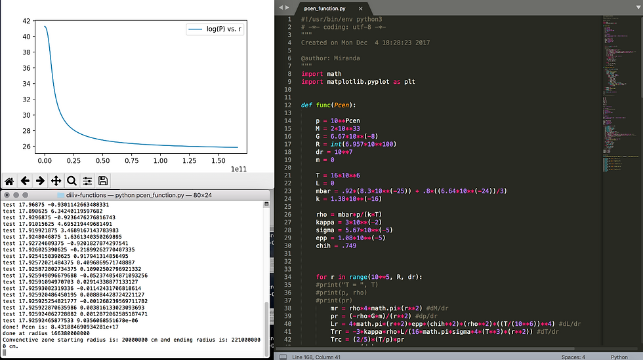Click terminal title diiiv-functions python pcen_function.py
643x360 pixels.
139,195
